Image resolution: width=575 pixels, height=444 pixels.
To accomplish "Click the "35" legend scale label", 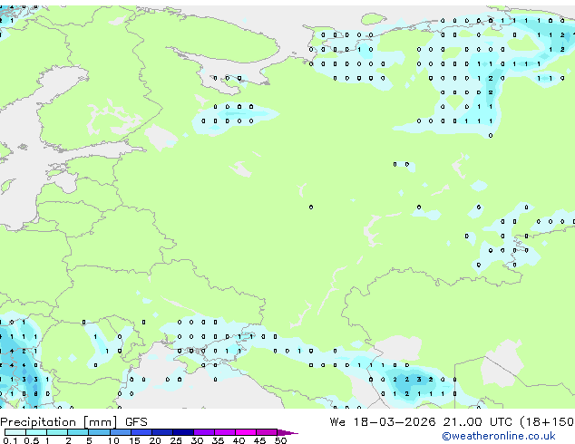I will pos(218,440).
